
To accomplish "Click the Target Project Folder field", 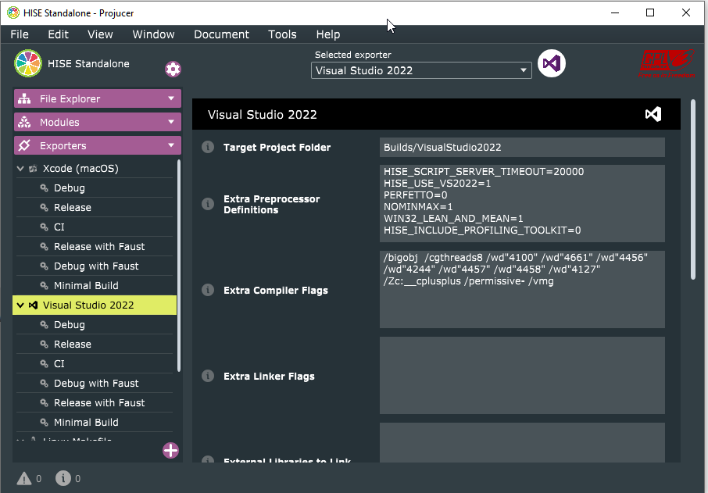I will pos(522,147).
